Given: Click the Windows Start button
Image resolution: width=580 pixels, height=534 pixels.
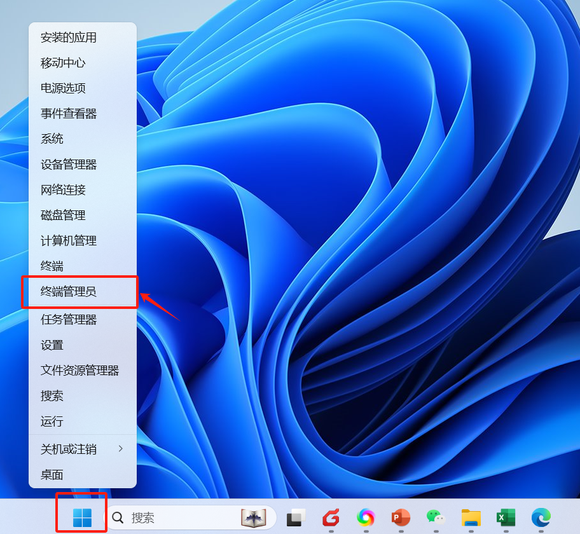Looking at the screenshot, I should click(82, 517).
